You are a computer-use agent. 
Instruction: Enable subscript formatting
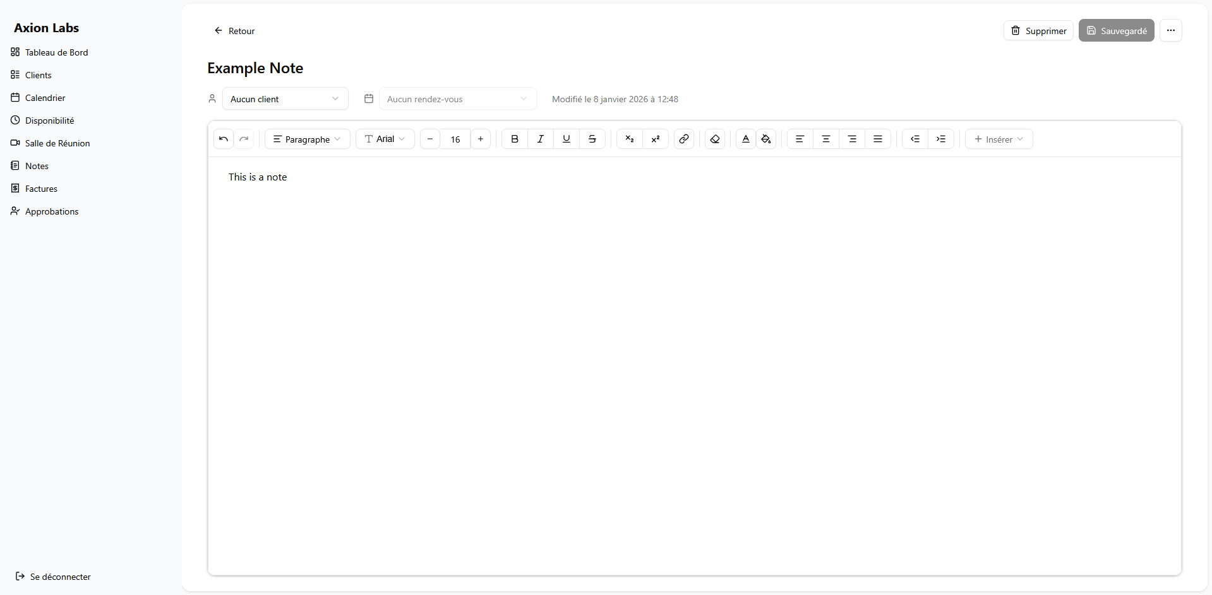[629, 139]
